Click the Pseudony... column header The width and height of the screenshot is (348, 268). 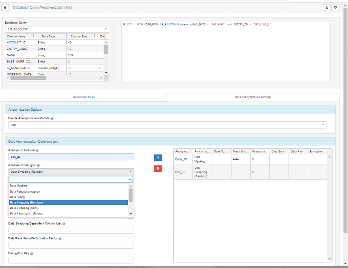[260, 151]
